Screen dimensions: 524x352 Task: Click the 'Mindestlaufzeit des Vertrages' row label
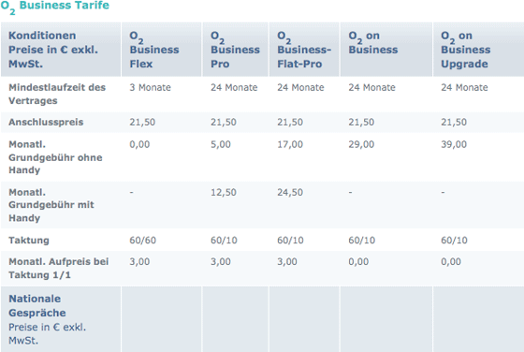(x=57, y=94)
